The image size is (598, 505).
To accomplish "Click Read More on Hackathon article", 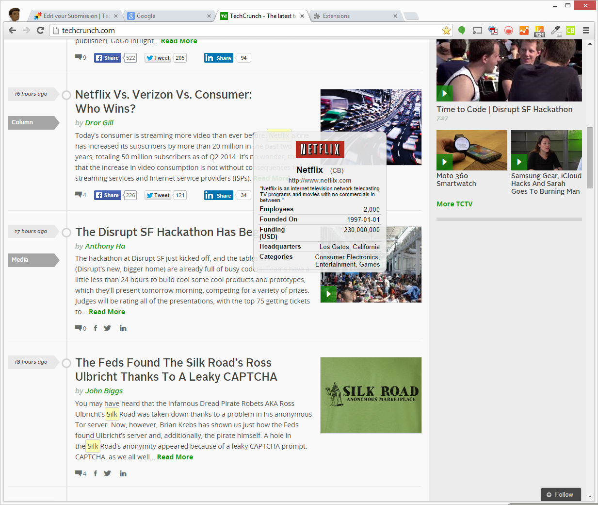I will (x=107, y=312).
